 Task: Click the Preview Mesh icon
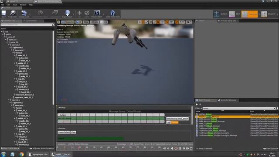(x=97, y=14)
